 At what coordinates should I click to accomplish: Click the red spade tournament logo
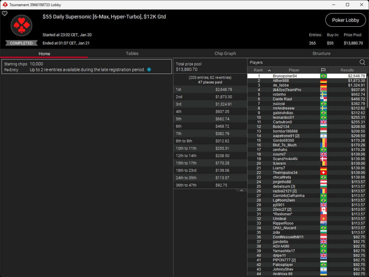[22, 26]
